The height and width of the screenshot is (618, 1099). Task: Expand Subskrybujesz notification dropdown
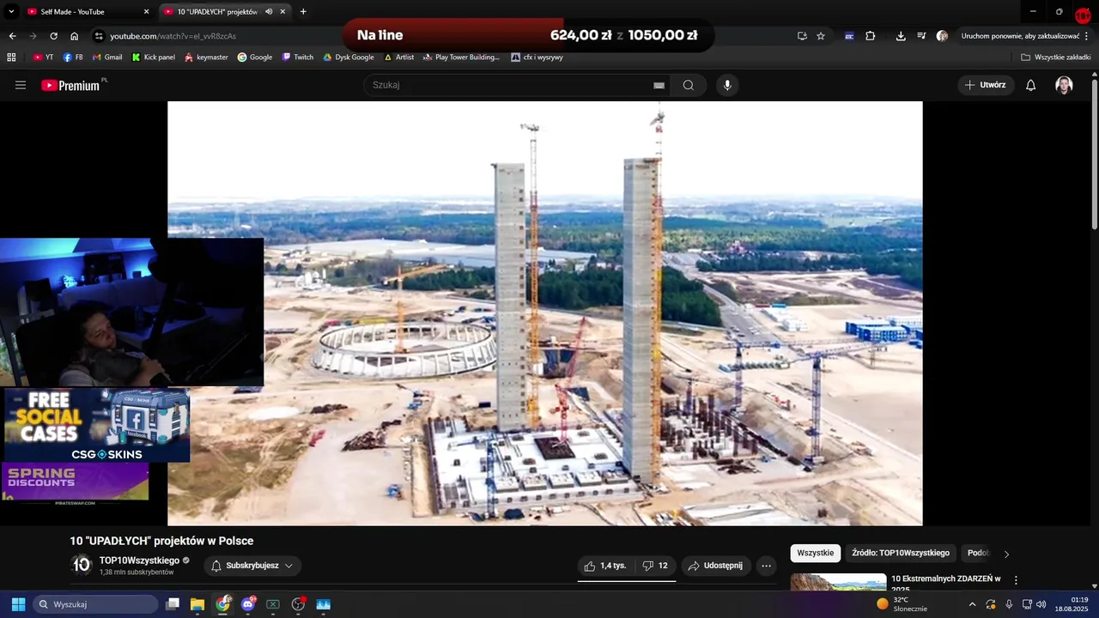288,566
